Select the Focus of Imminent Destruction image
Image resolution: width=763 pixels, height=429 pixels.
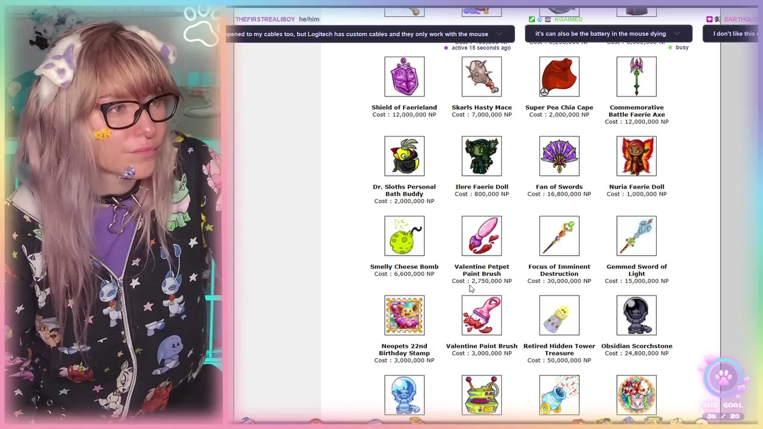[559, 236]
